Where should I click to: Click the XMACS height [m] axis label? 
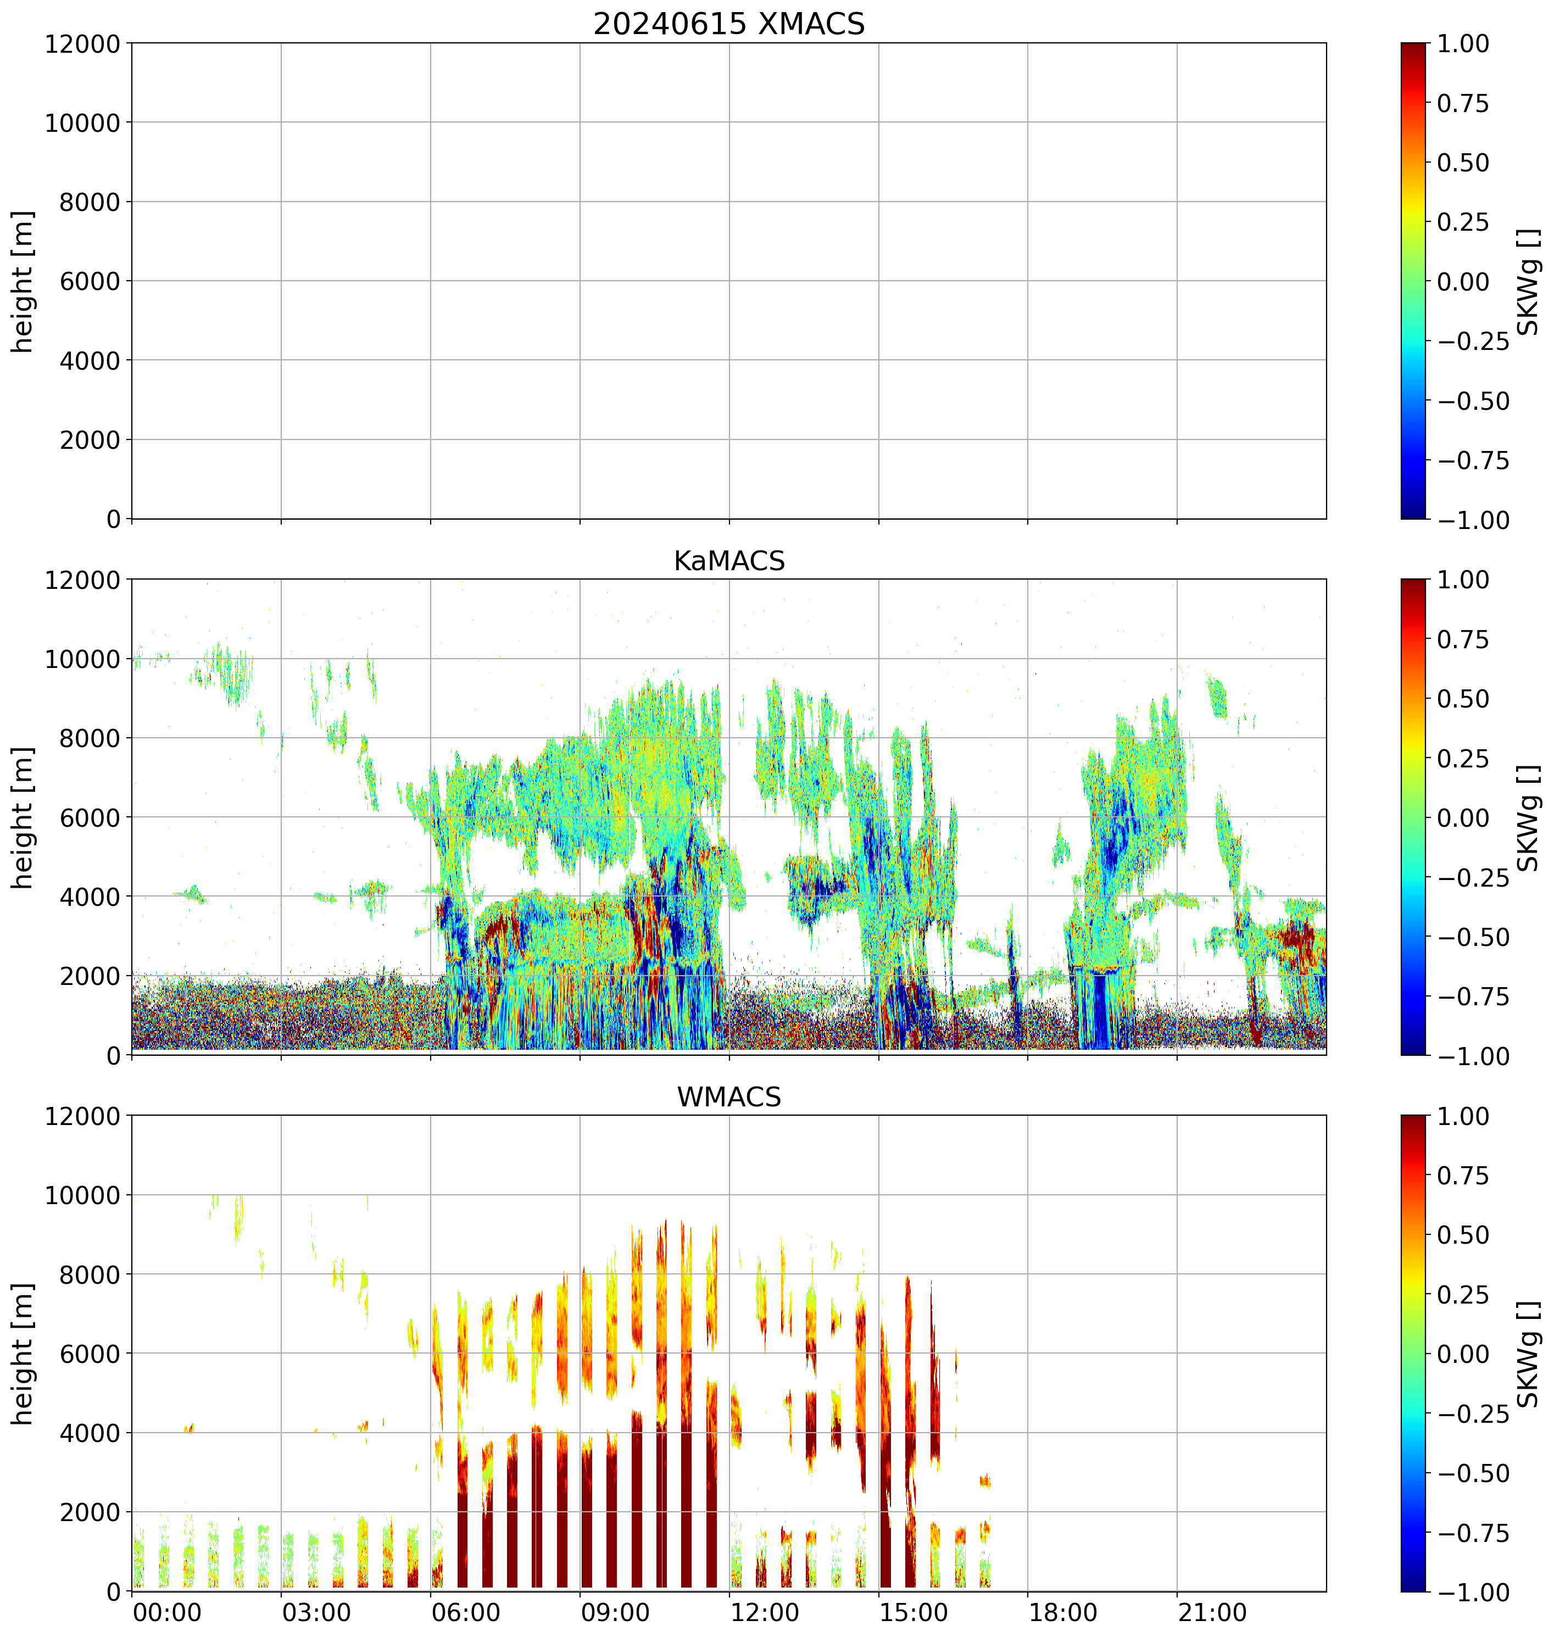tap(23, 281)
